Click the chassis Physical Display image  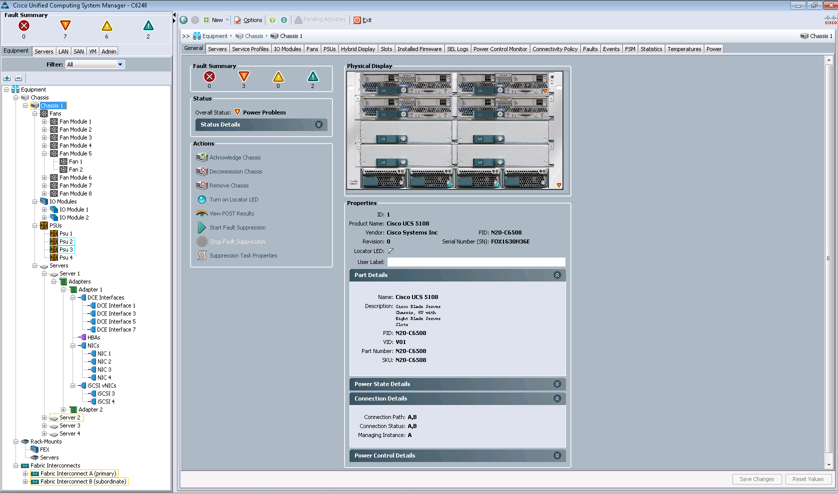(x=455, y=130)
